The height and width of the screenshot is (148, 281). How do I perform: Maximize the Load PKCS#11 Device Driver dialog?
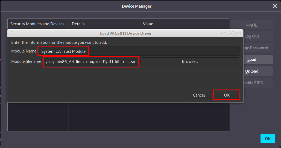(x=231, y=33)
